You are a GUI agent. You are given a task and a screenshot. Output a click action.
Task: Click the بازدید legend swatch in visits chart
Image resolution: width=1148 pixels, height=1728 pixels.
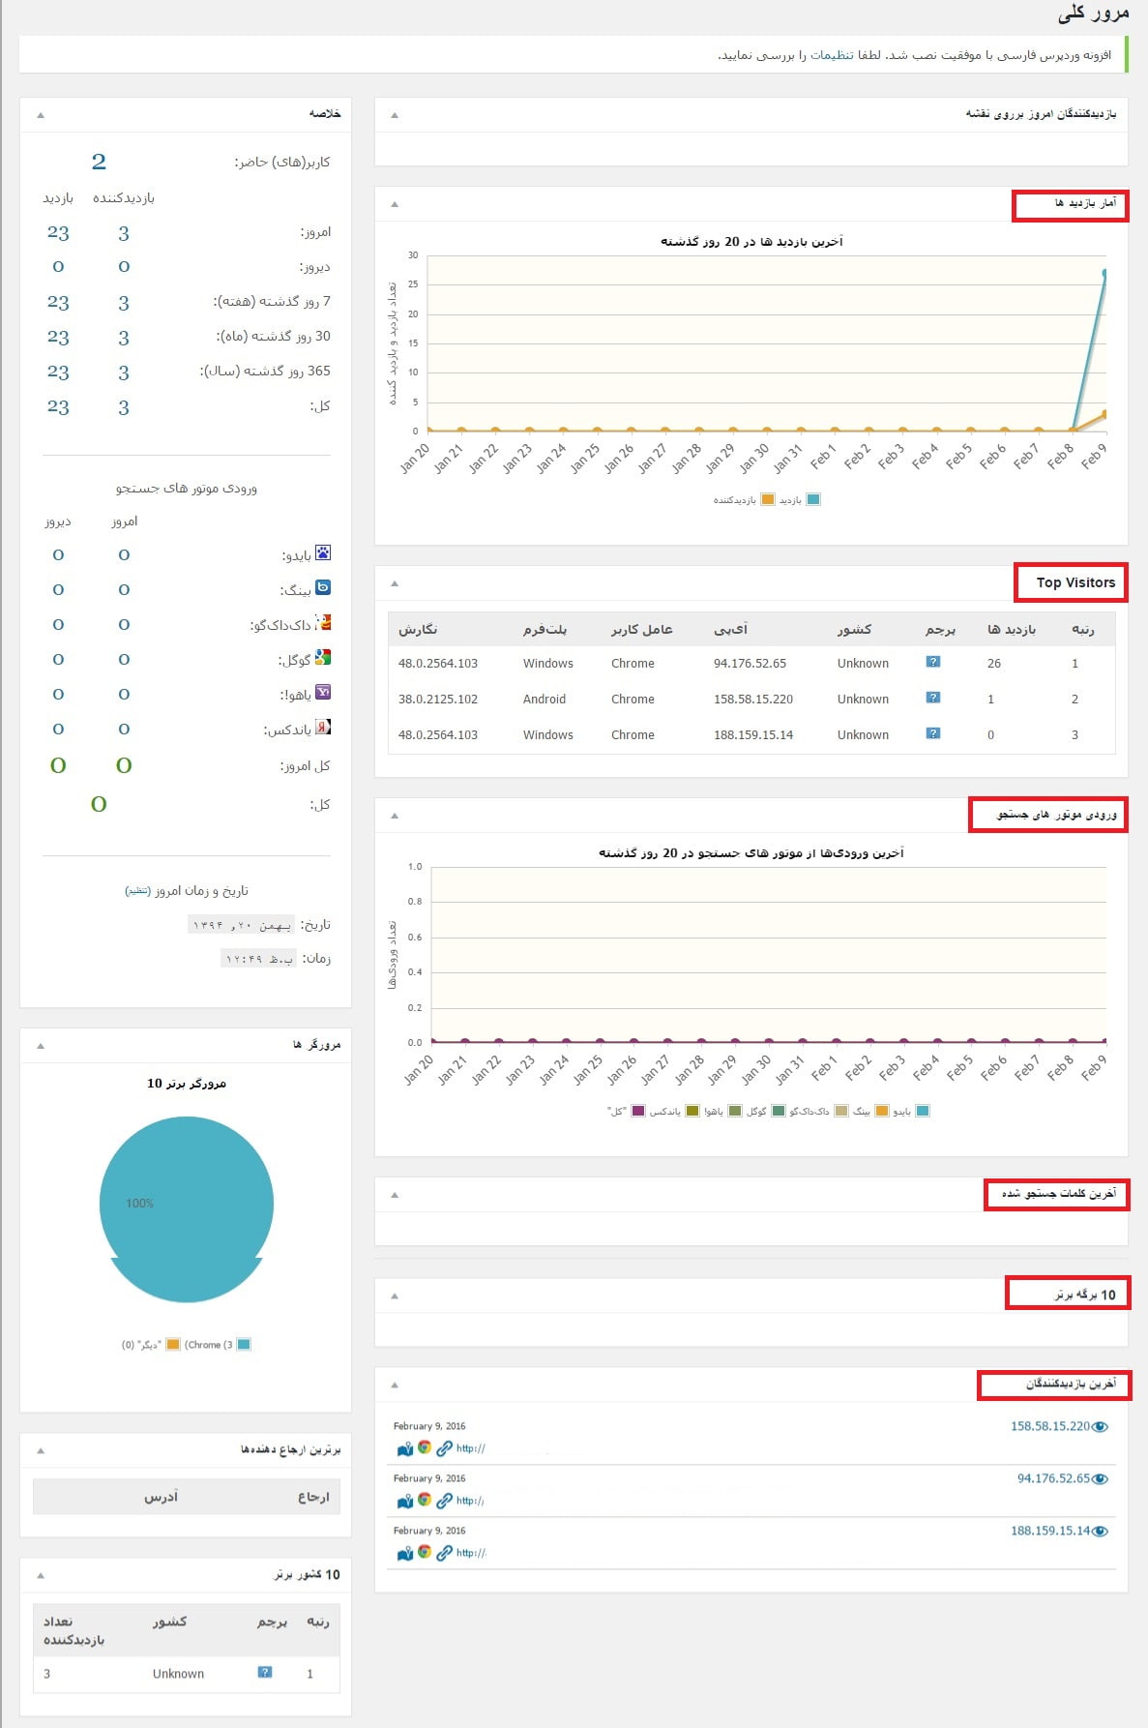coord(813,499)
